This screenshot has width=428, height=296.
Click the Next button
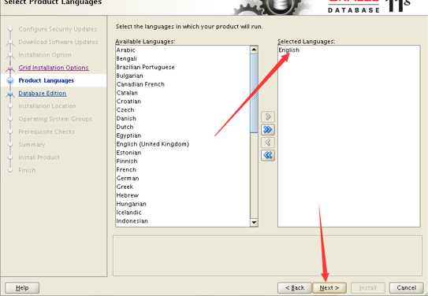329,288
